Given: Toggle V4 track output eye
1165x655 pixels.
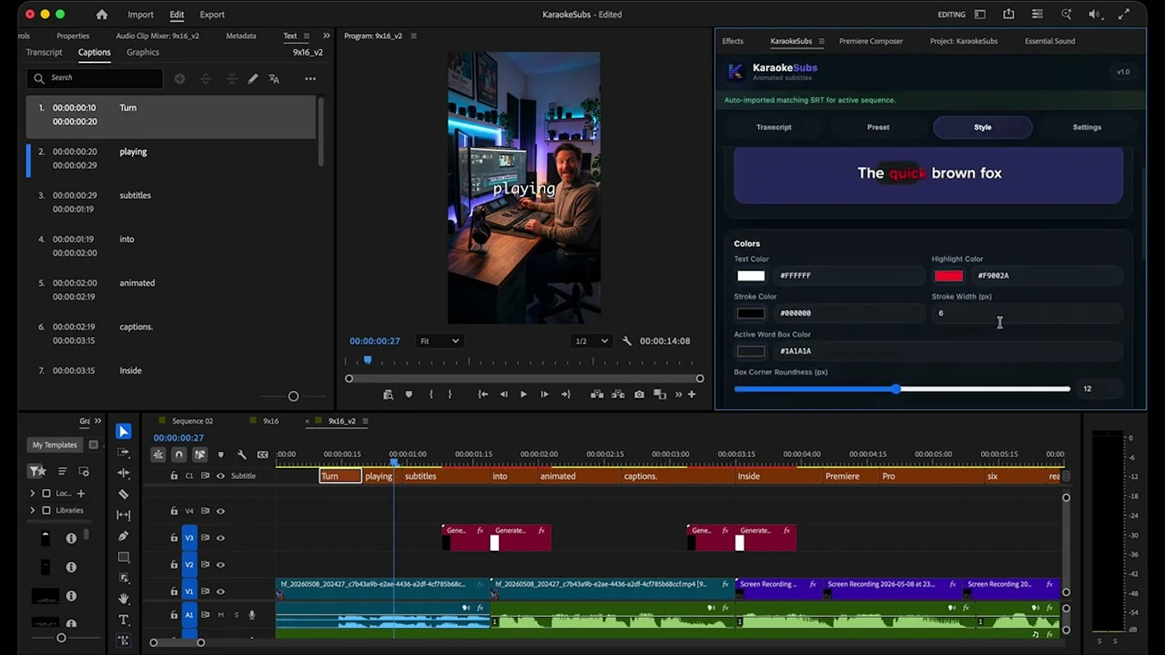Looking at the screenshot, I should coord(221,511).
